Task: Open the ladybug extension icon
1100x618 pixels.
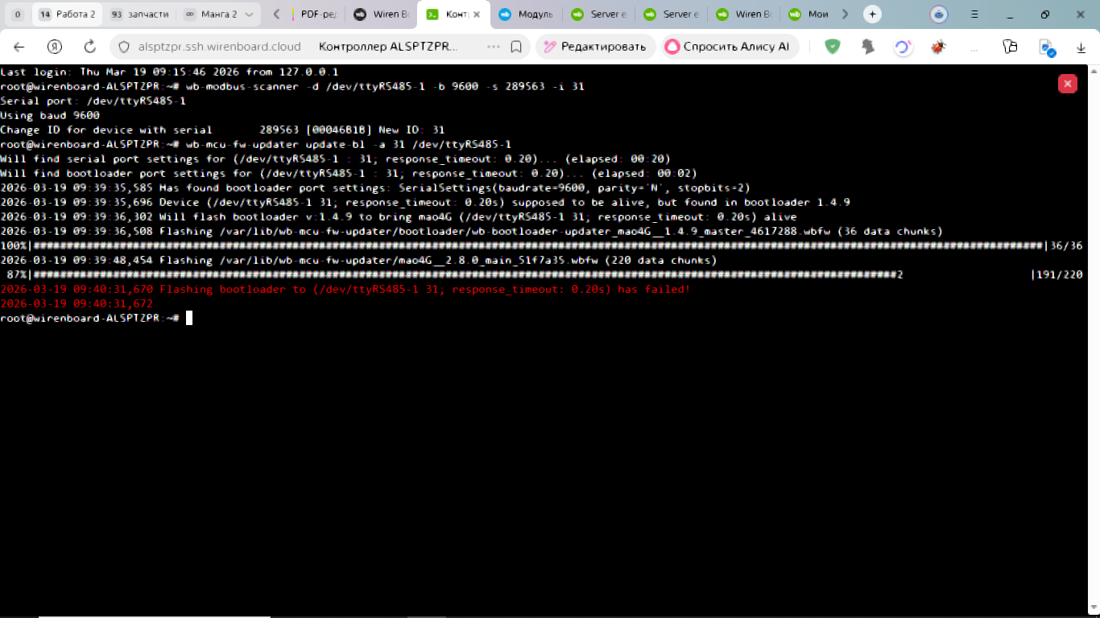Action: tap(938, 47)
